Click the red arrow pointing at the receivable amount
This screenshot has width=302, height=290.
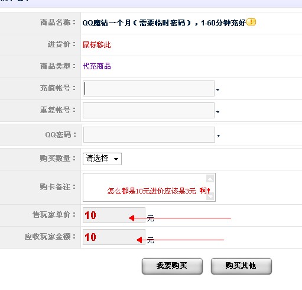tap(180, 240)
